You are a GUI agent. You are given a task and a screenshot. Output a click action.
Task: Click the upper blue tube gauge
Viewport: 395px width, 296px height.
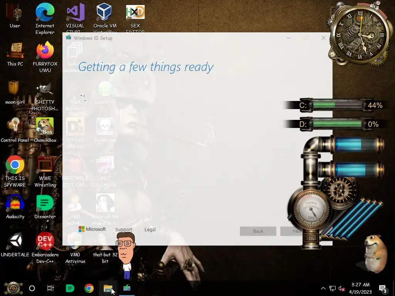356,145
